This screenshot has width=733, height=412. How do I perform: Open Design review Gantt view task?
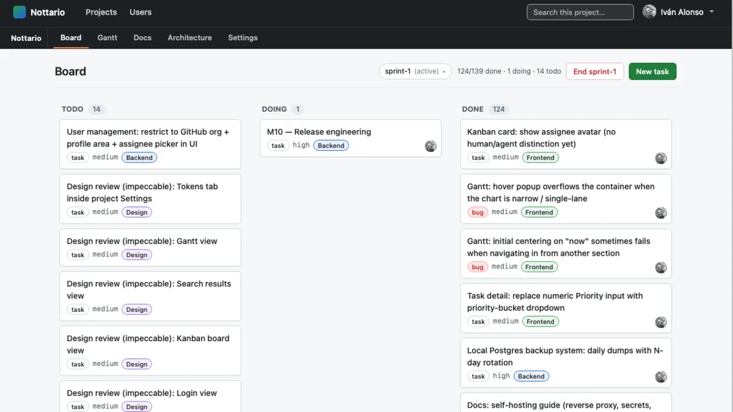point(150,247)
